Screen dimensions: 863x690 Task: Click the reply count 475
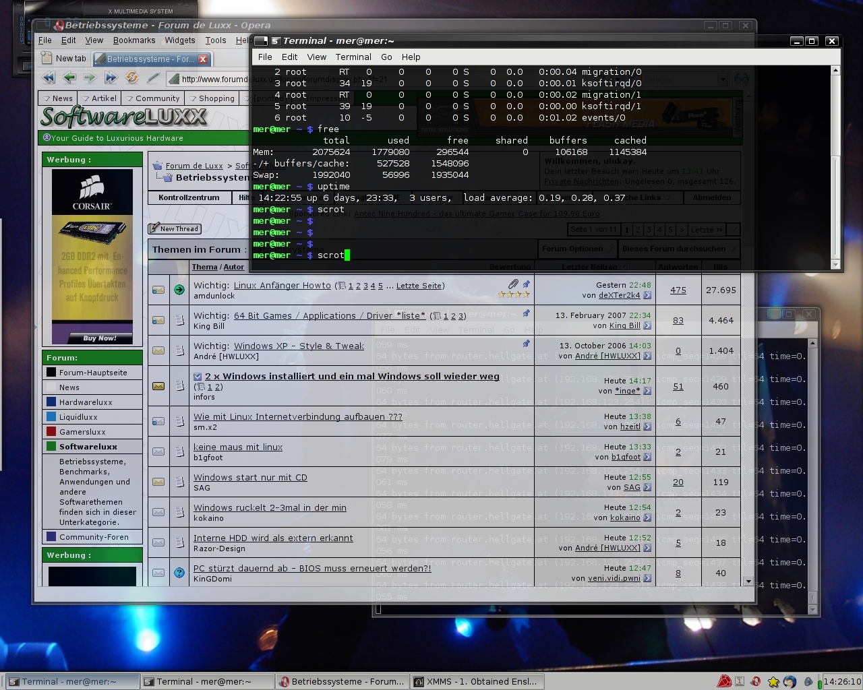(x=678, y=290)
